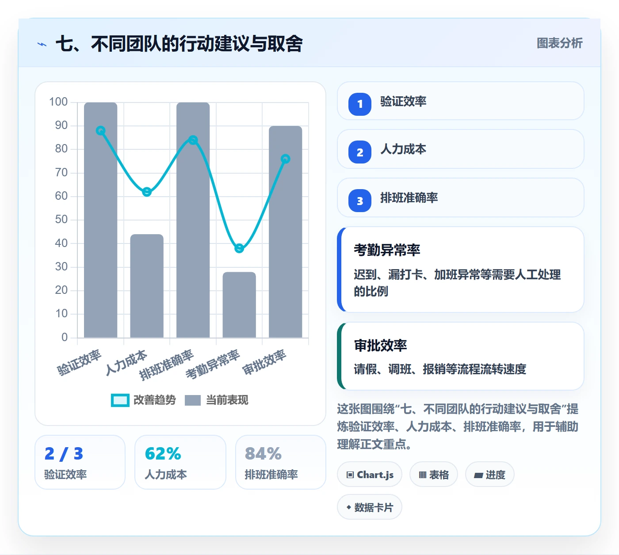Image resolution: width=619 pixels, height=555 pixels.
Task: Click the 进度 tag
Action: 489,475
